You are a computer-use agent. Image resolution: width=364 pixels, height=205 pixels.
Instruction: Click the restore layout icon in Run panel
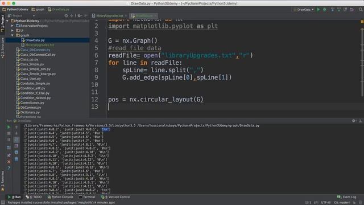point(9,147)
